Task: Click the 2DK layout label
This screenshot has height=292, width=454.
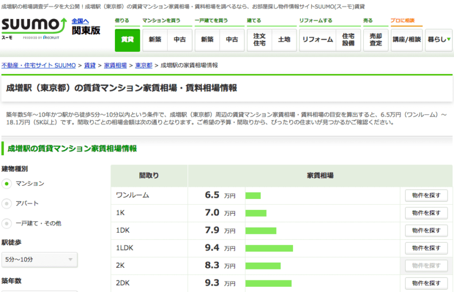Action: [x=123, y=283]
